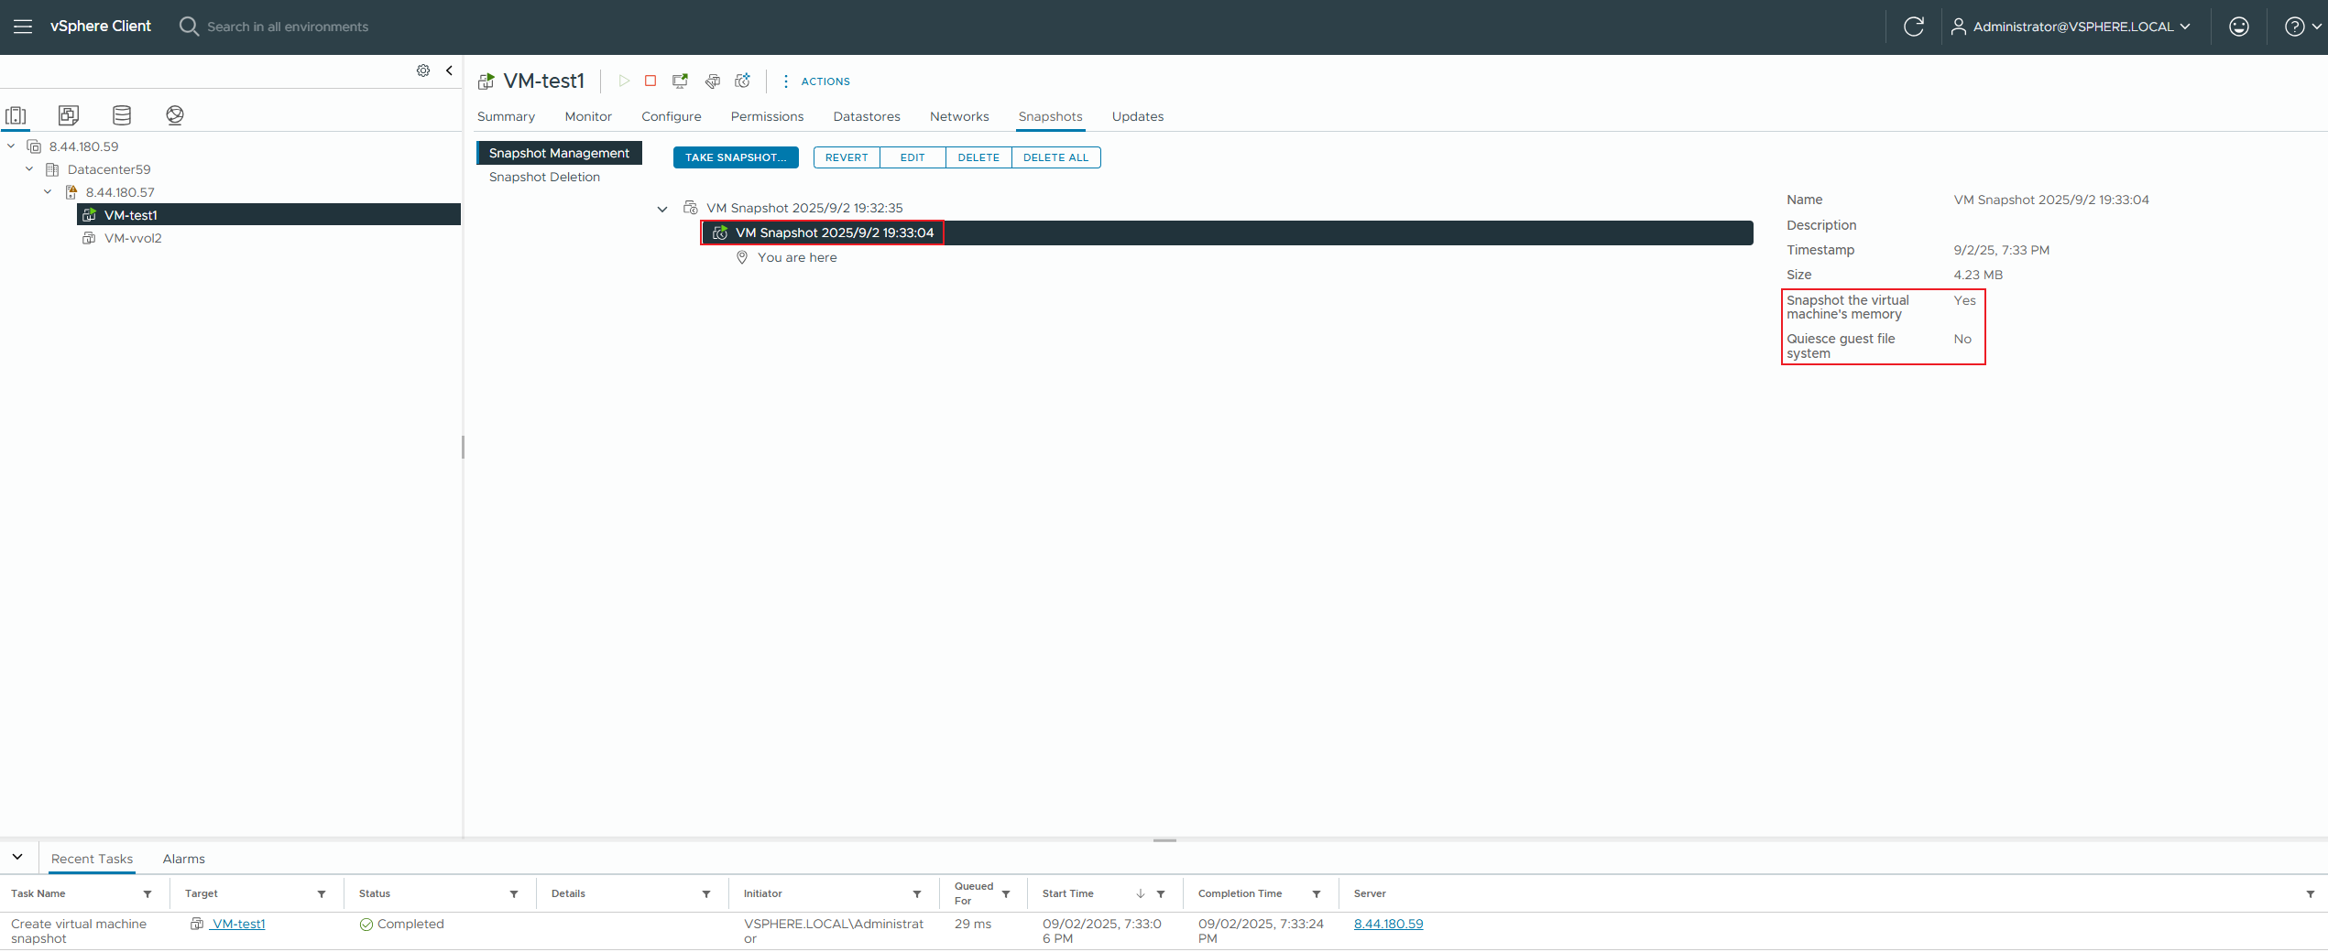Open the Summary tab

(506, 116)
